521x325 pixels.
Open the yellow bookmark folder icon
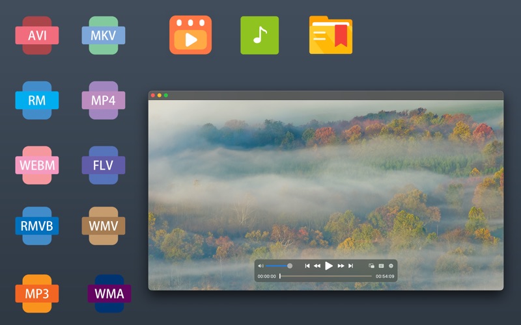coord(331,35)
